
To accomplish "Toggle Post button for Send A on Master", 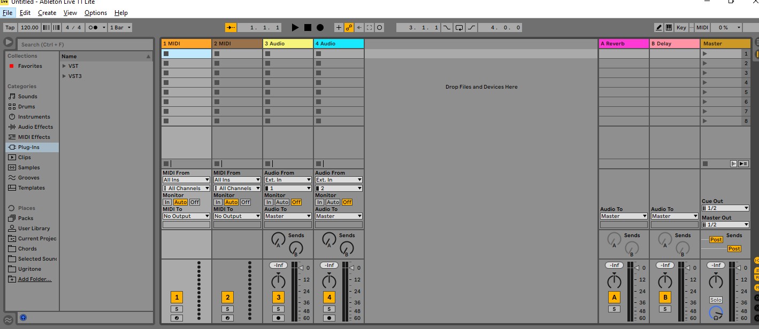I will point(716,240).
